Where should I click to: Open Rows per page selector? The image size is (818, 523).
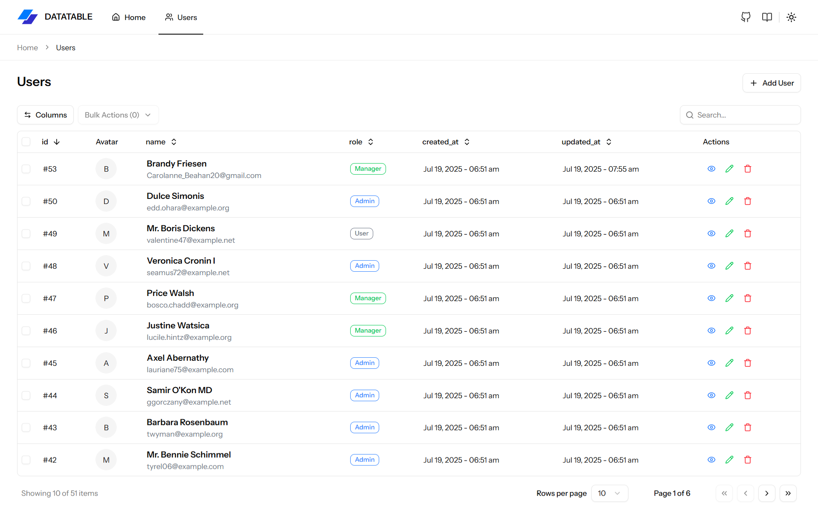tap(609, 493)
